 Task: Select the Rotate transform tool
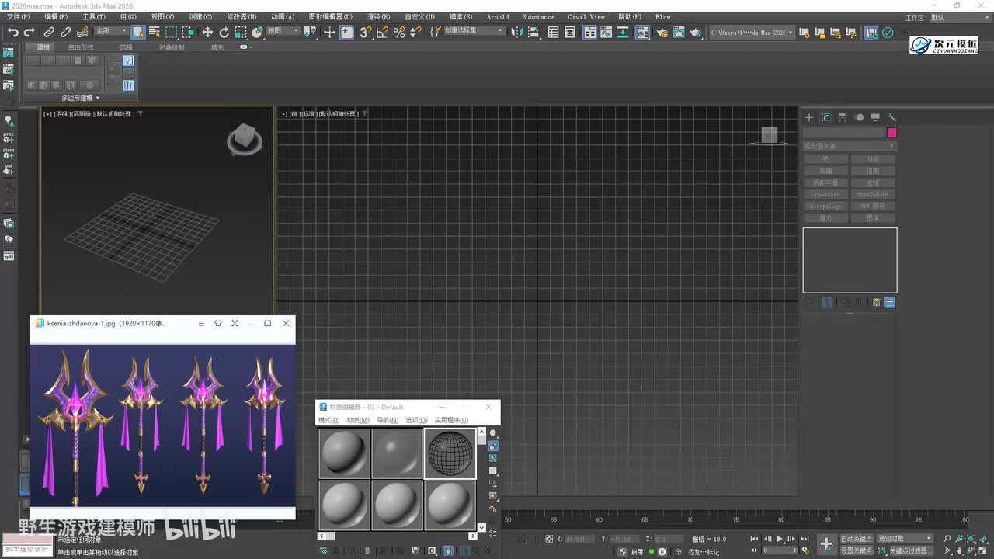coord(224,32)
